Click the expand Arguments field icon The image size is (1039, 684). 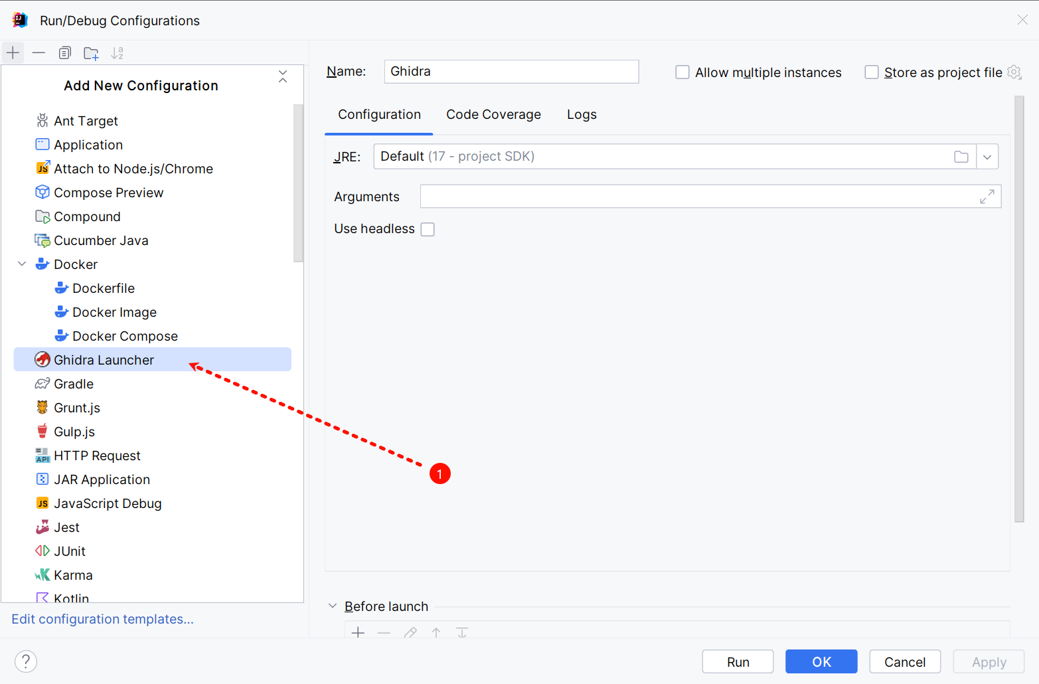987,197
